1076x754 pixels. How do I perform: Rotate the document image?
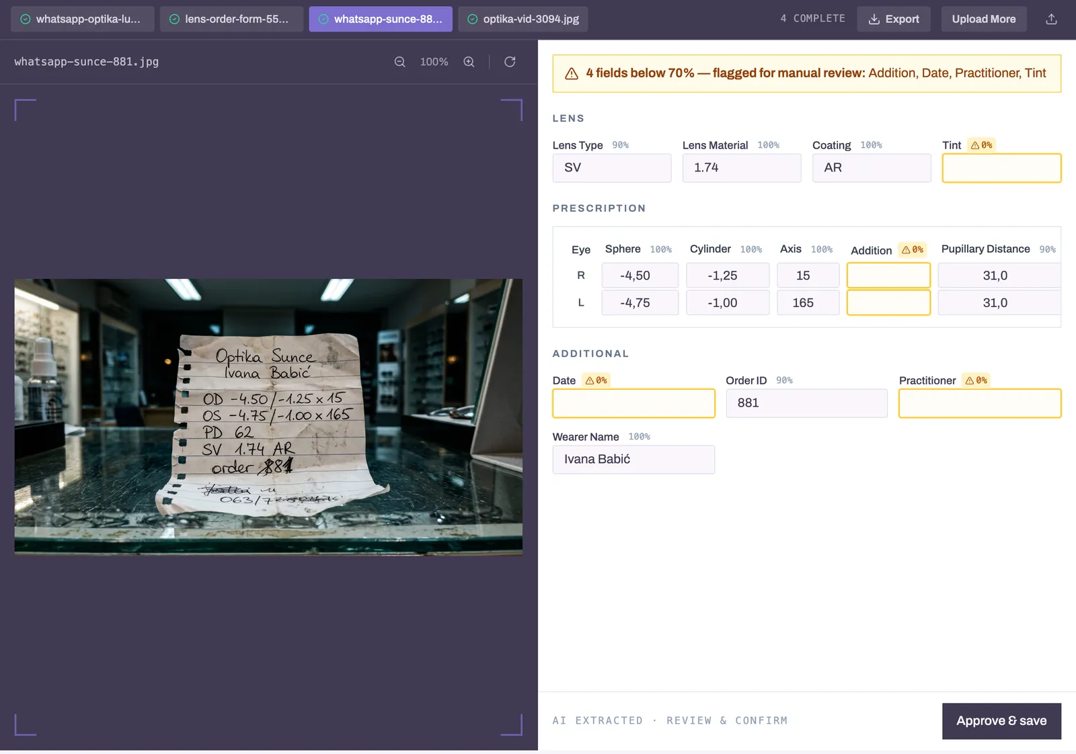coord(510,62)
